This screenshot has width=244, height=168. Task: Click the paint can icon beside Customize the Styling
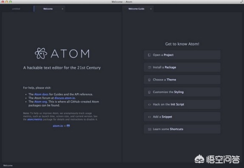(x=149, y=92)
